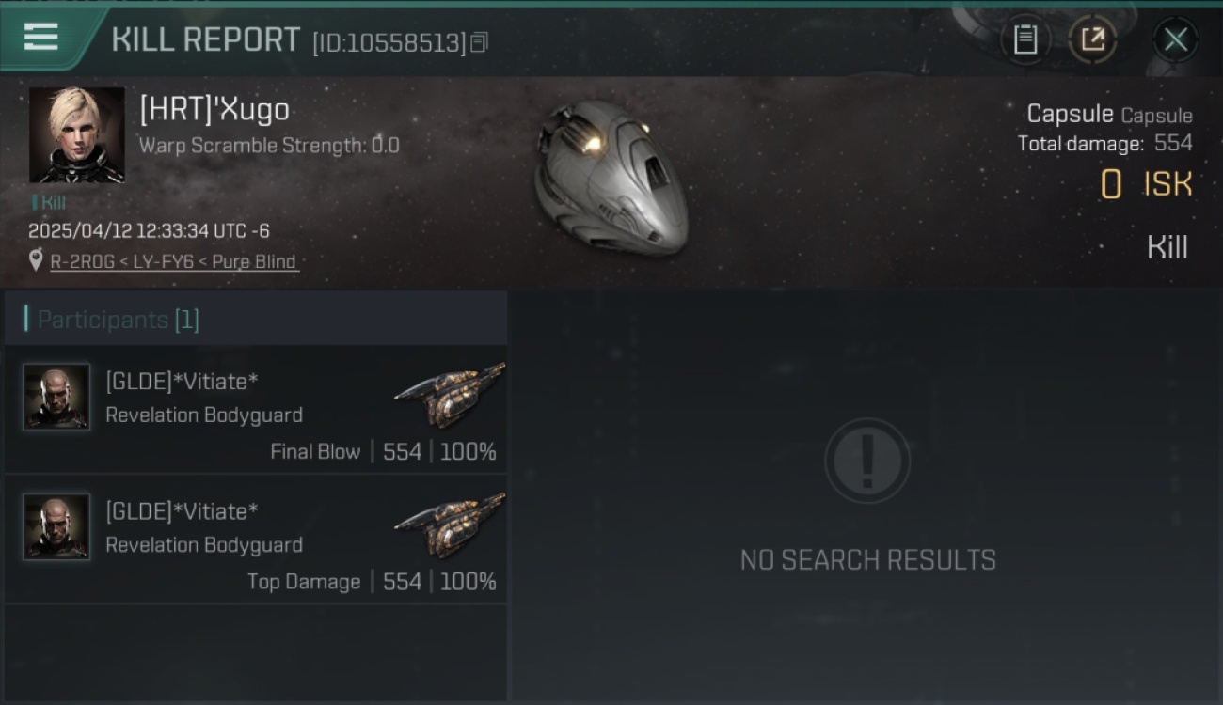Viewport: 1223px width, 705px height.
Task: Select the Final Blow participant portrait
Action: coord(56,397)
